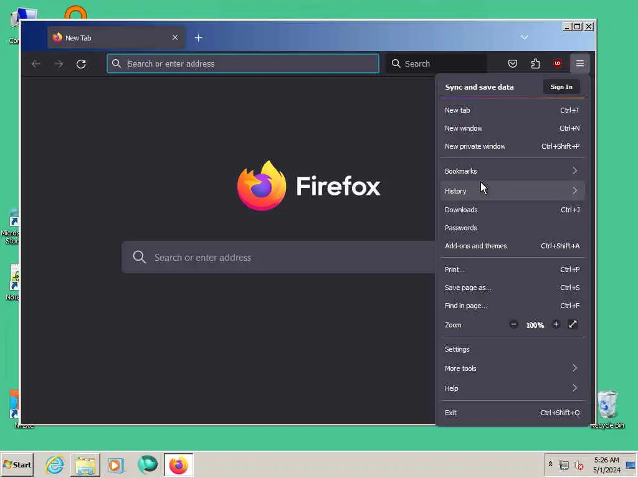This screenshot has width=638, height=478.
Task: Expand the Help submenu
Action: pyautogui.click(x=512, y=388)
